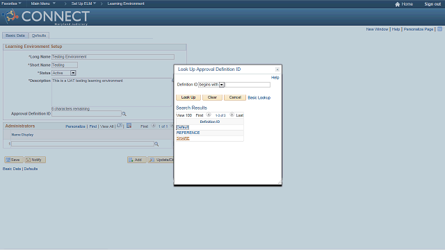The height and width of the screenshot is (250, 445).
Task: Click the Long Name input field
Action: [113, 57]
